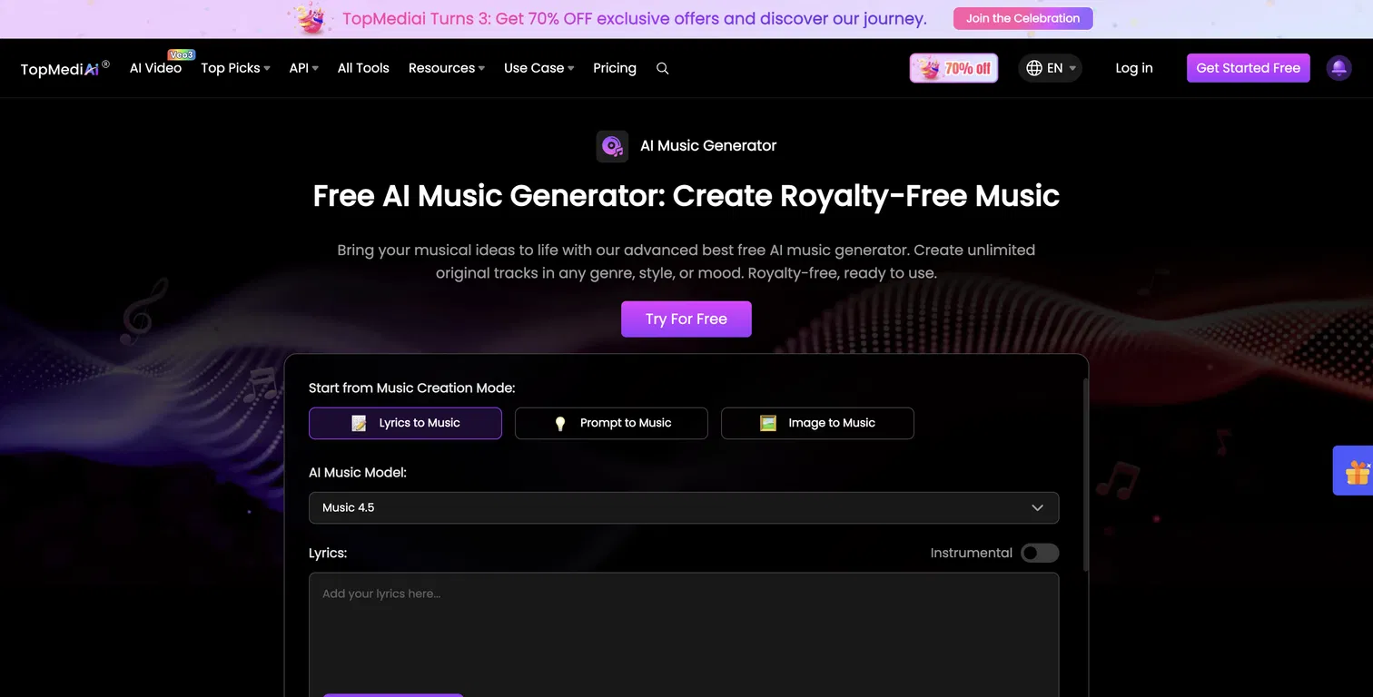Select Image to Music mode

click(817, 423)
